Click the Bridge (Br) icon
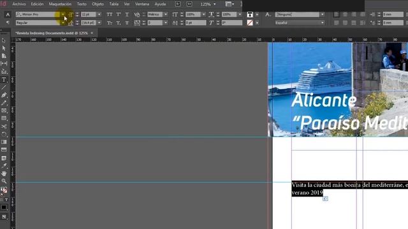 click(178, 4)
